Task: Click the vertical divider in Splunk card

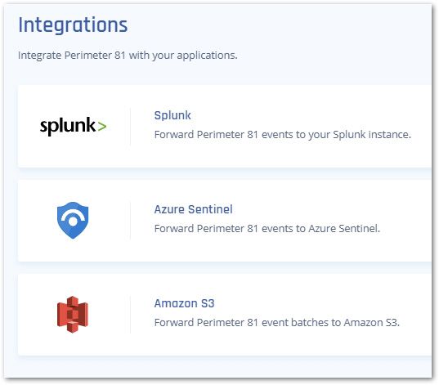Action: (130, 126)
